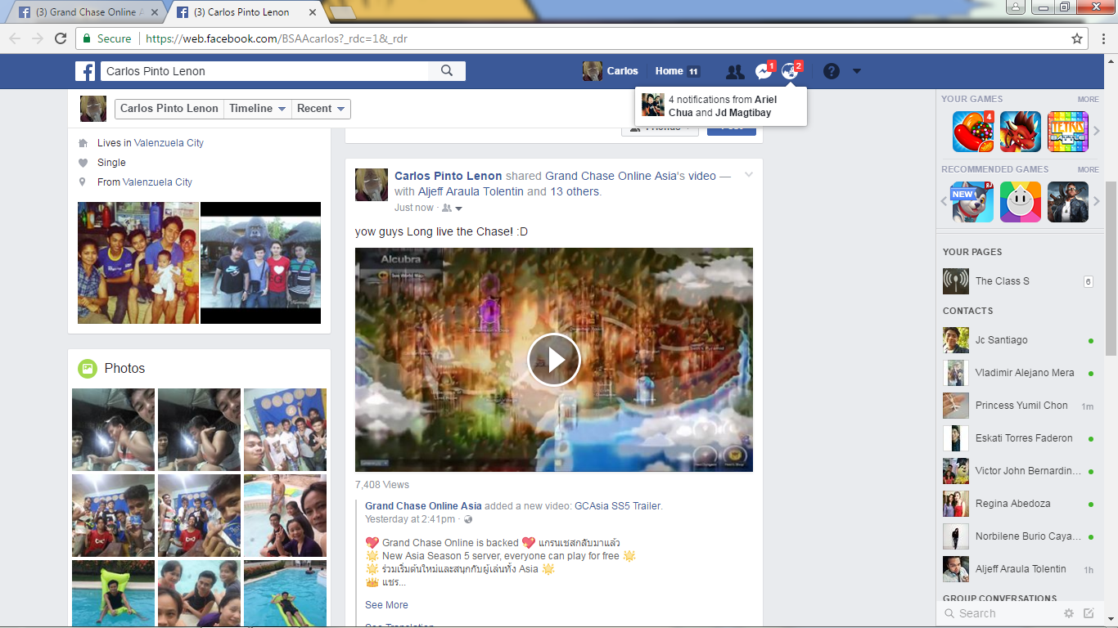Click Carlos Pinto Lenon header name button
This screenshot has width=1118, height=628.
169,109
